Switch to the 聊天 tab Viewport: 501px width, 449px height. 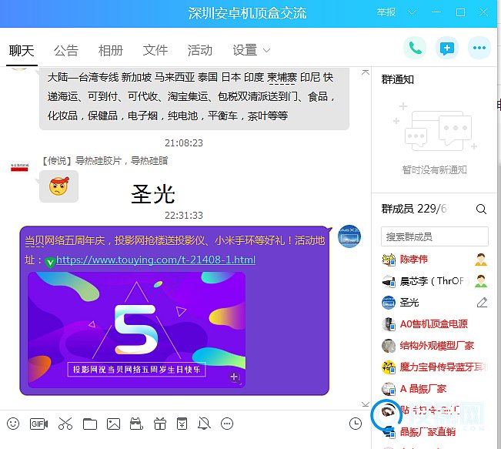coord(22,51)
